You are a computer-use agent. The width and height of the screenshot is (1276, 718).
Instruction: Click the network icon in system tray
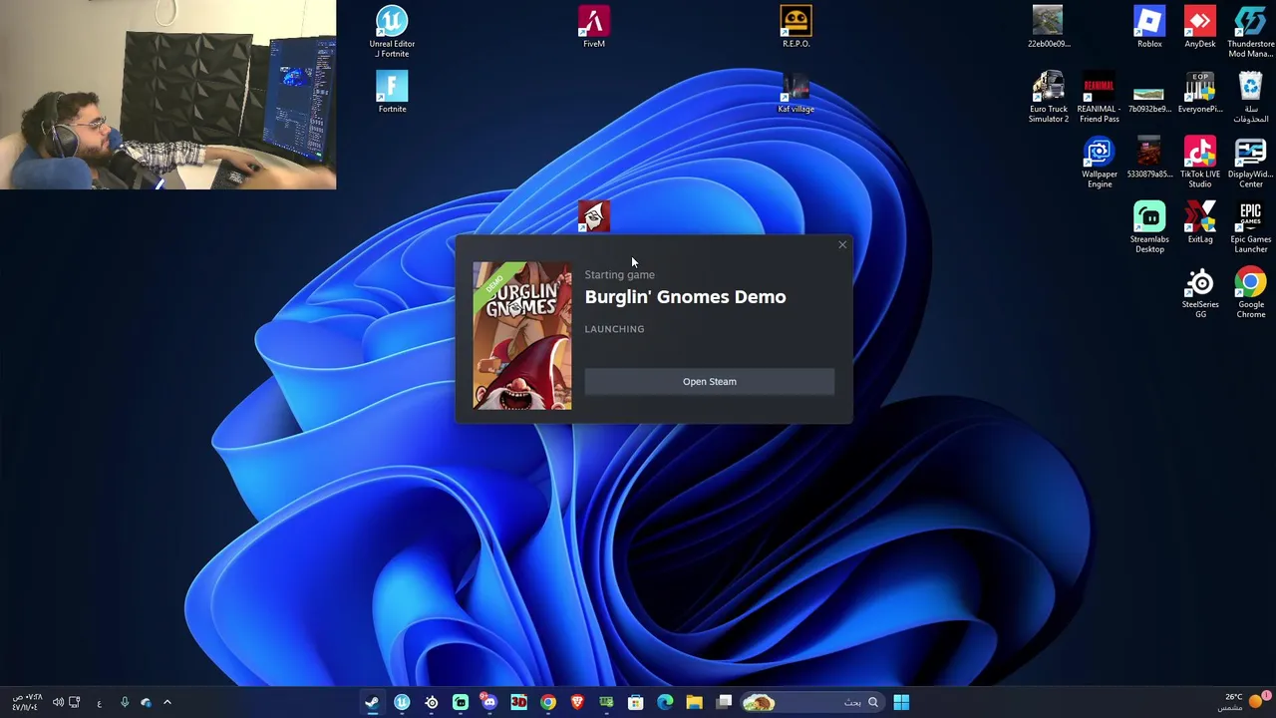click(x=75, y=702)
